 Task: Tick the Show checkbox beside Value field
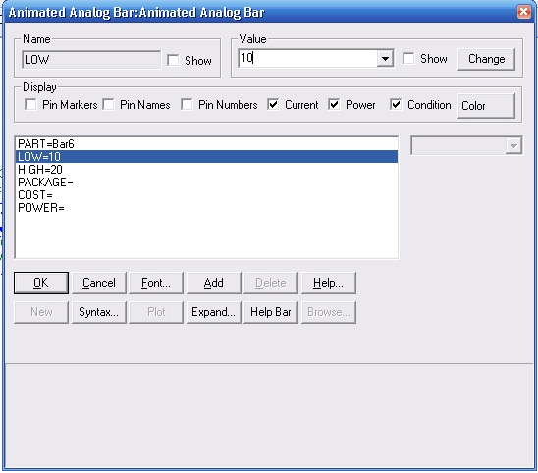[x=408, y=58]
